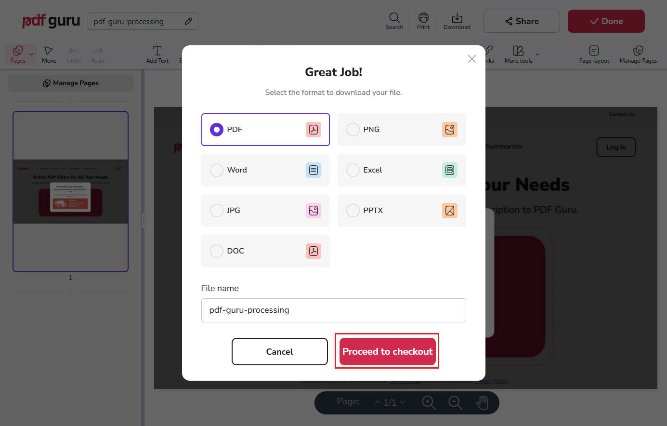Click the PNG image icon
667x426 pixels.
tap(450, 130)
